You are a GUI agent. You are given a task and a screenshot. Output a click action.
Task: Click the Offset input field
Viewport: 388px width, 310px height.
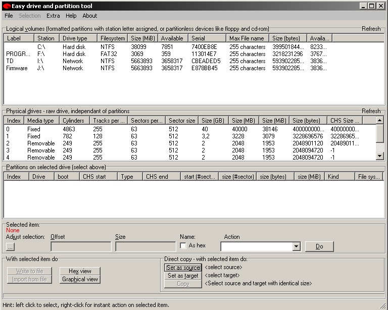coord(81,246)
